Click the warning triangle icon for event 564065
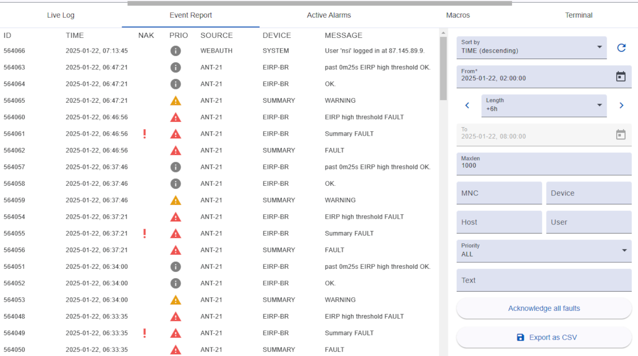638x356 pixels. 175,101
